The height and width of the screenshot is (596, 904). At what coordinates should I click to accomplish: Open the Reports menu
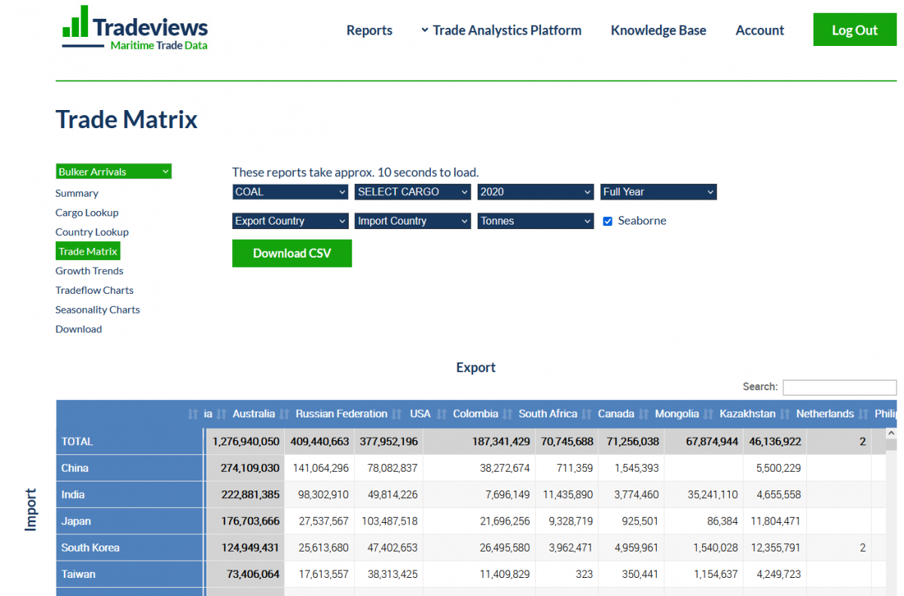pos(369,30)
